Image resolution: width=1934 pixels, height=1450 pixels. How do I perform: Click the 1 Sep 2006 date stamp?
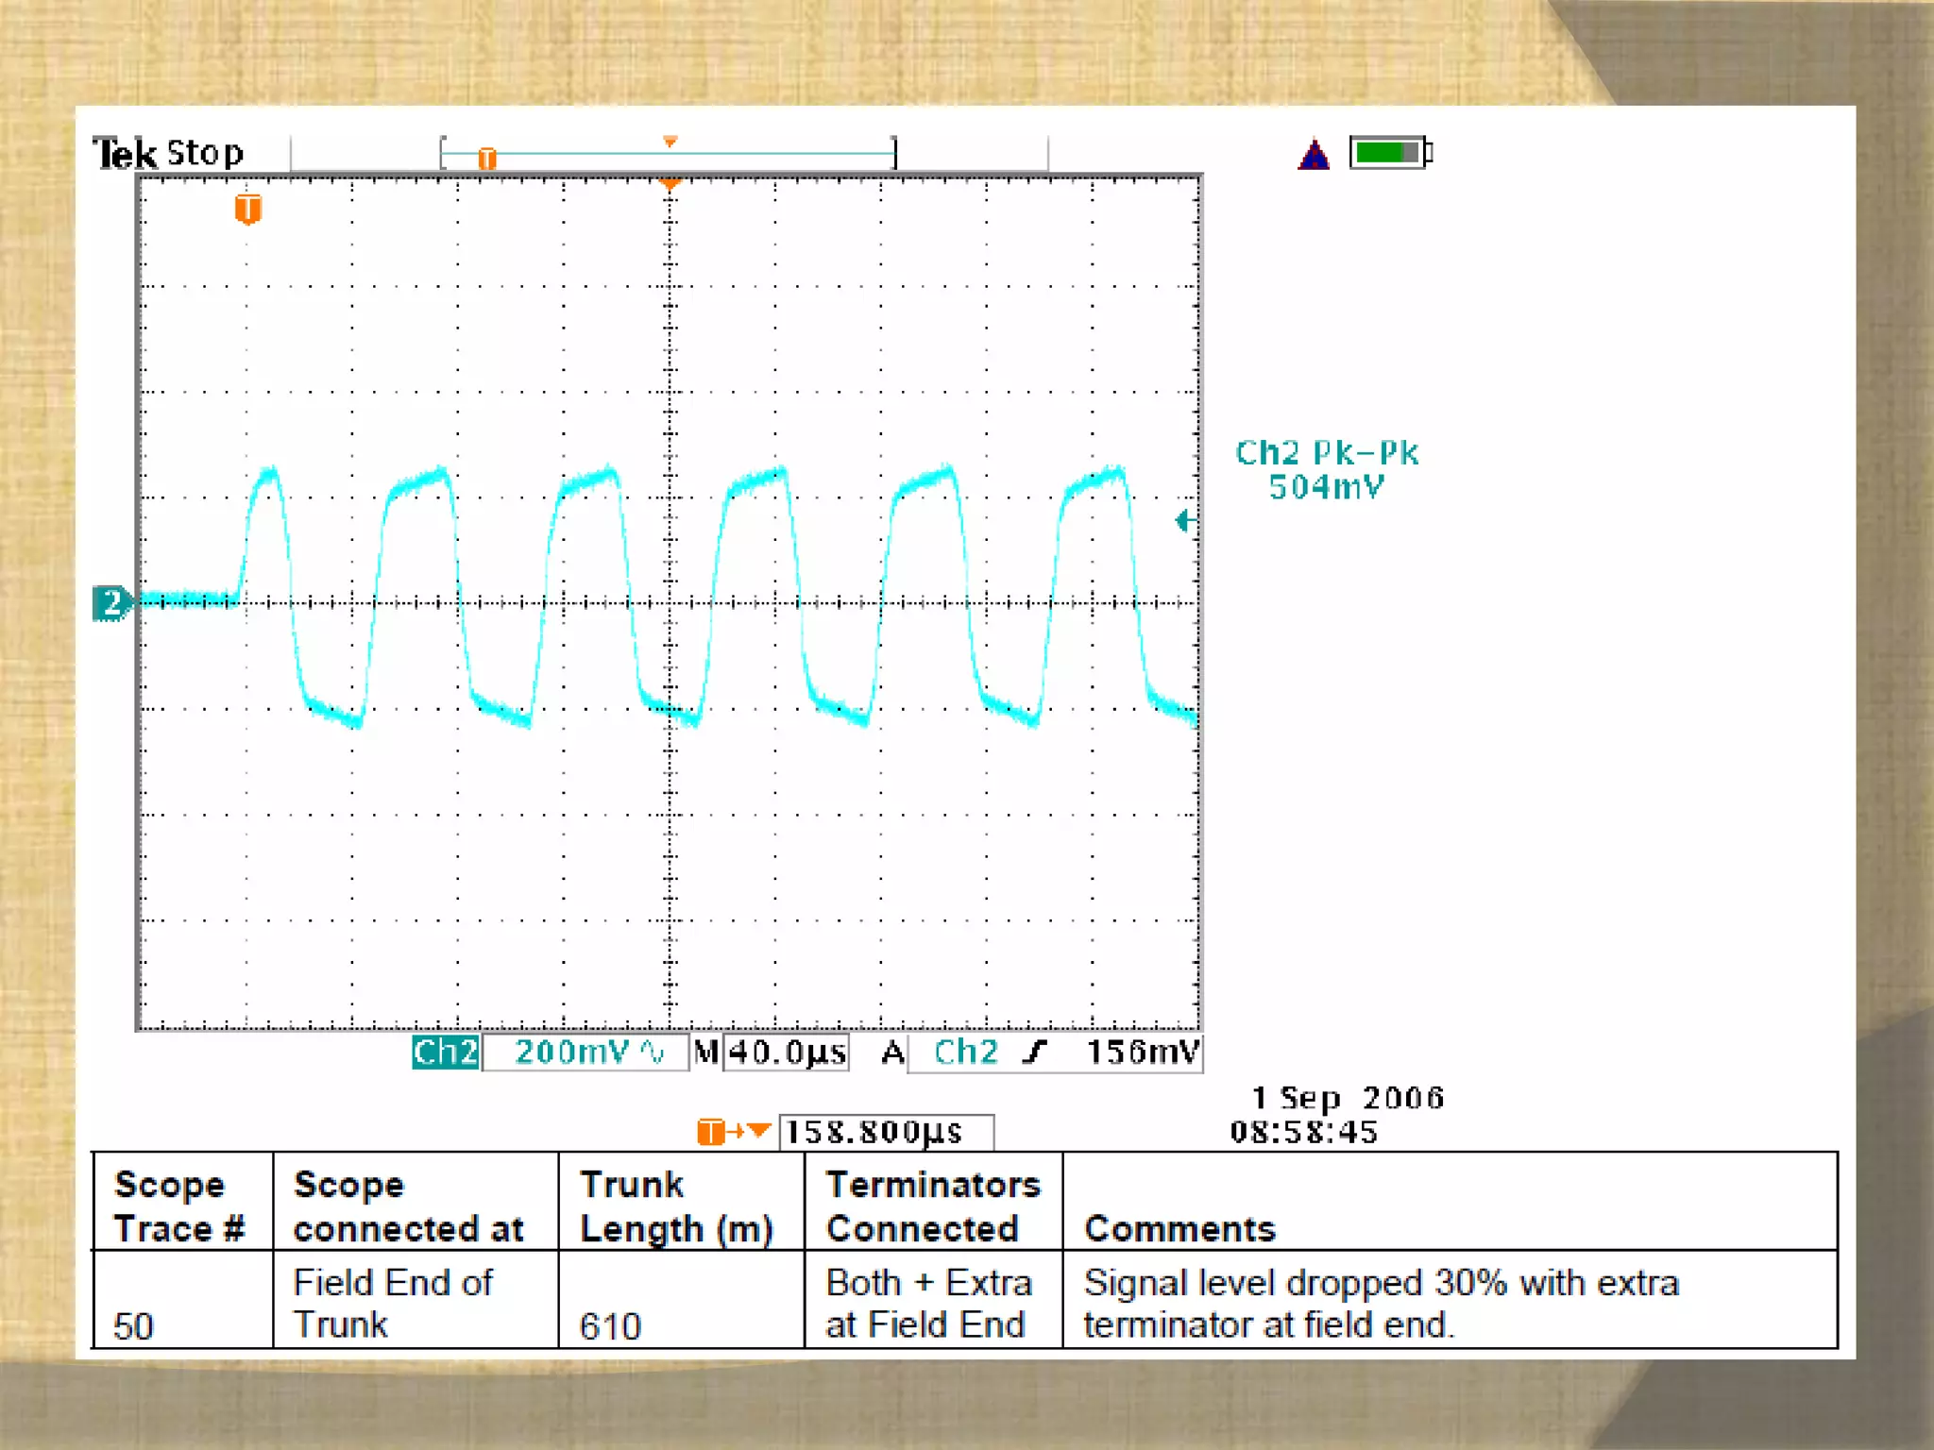click(1347, 1098)
